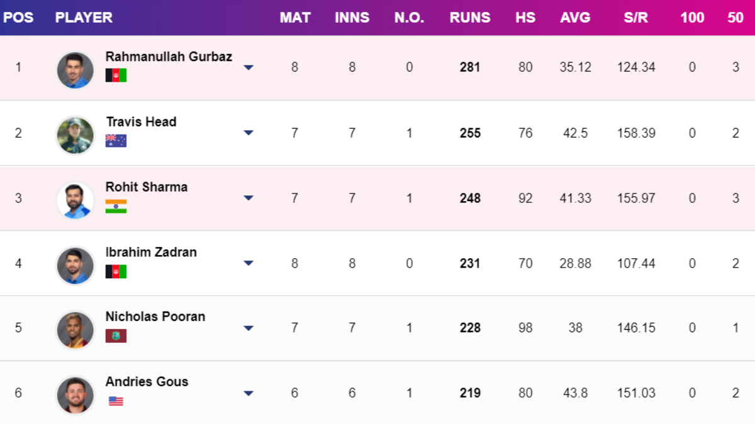Expand Rohit Sharma's row with arrow
This screenshot has width=755, height=424.
point(249,198)
